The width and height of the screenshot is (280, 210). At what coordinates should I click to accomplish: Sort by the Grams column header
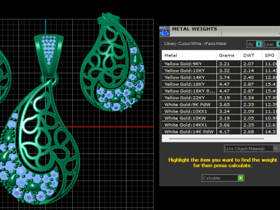coord(229,55)
